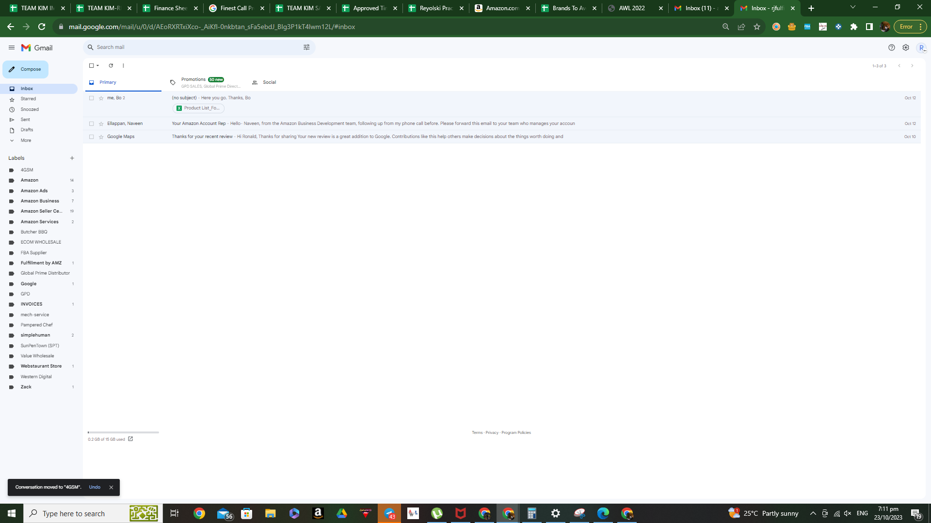
Task: Open the simplehuman label
Action: point(35,335)
